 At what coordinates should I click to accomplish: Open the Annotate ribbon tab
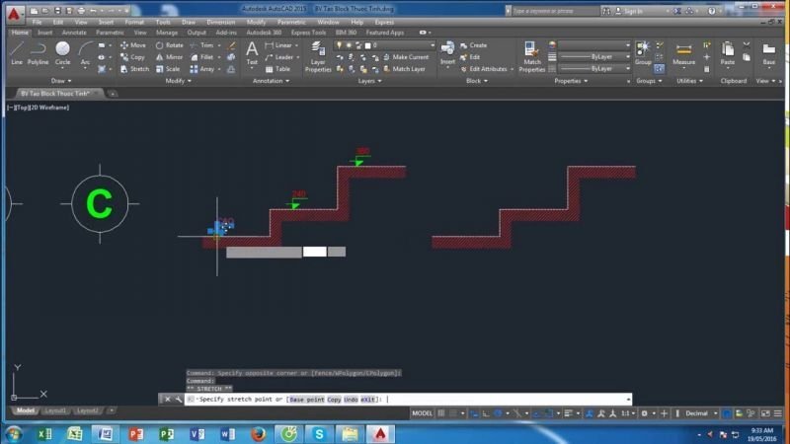coord(74,33)
